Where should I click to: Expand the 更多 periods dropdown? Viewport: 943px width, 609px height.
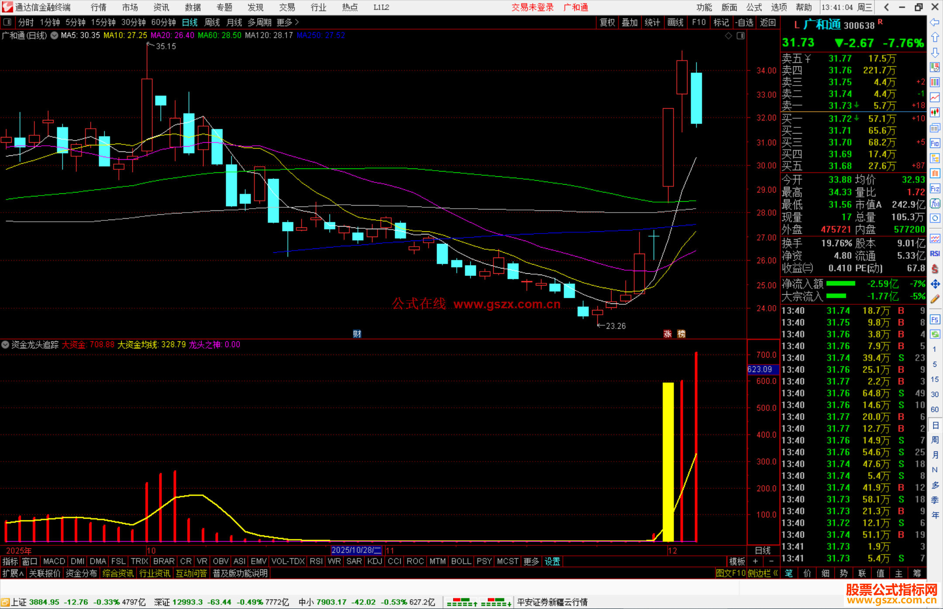[x=288, y=22]
